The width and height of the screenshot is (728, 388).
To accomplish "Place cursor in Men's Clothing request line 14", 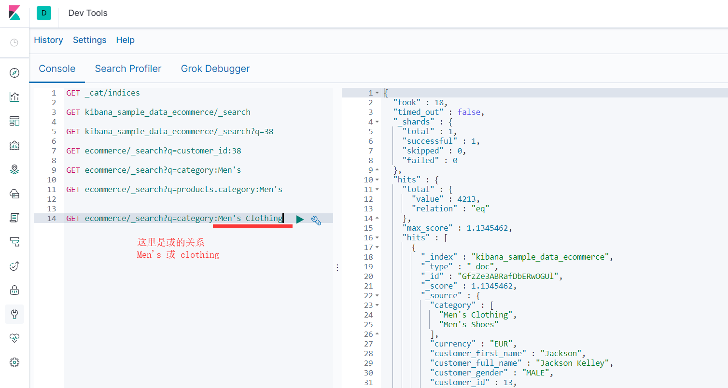I will (x=174, y=218).
